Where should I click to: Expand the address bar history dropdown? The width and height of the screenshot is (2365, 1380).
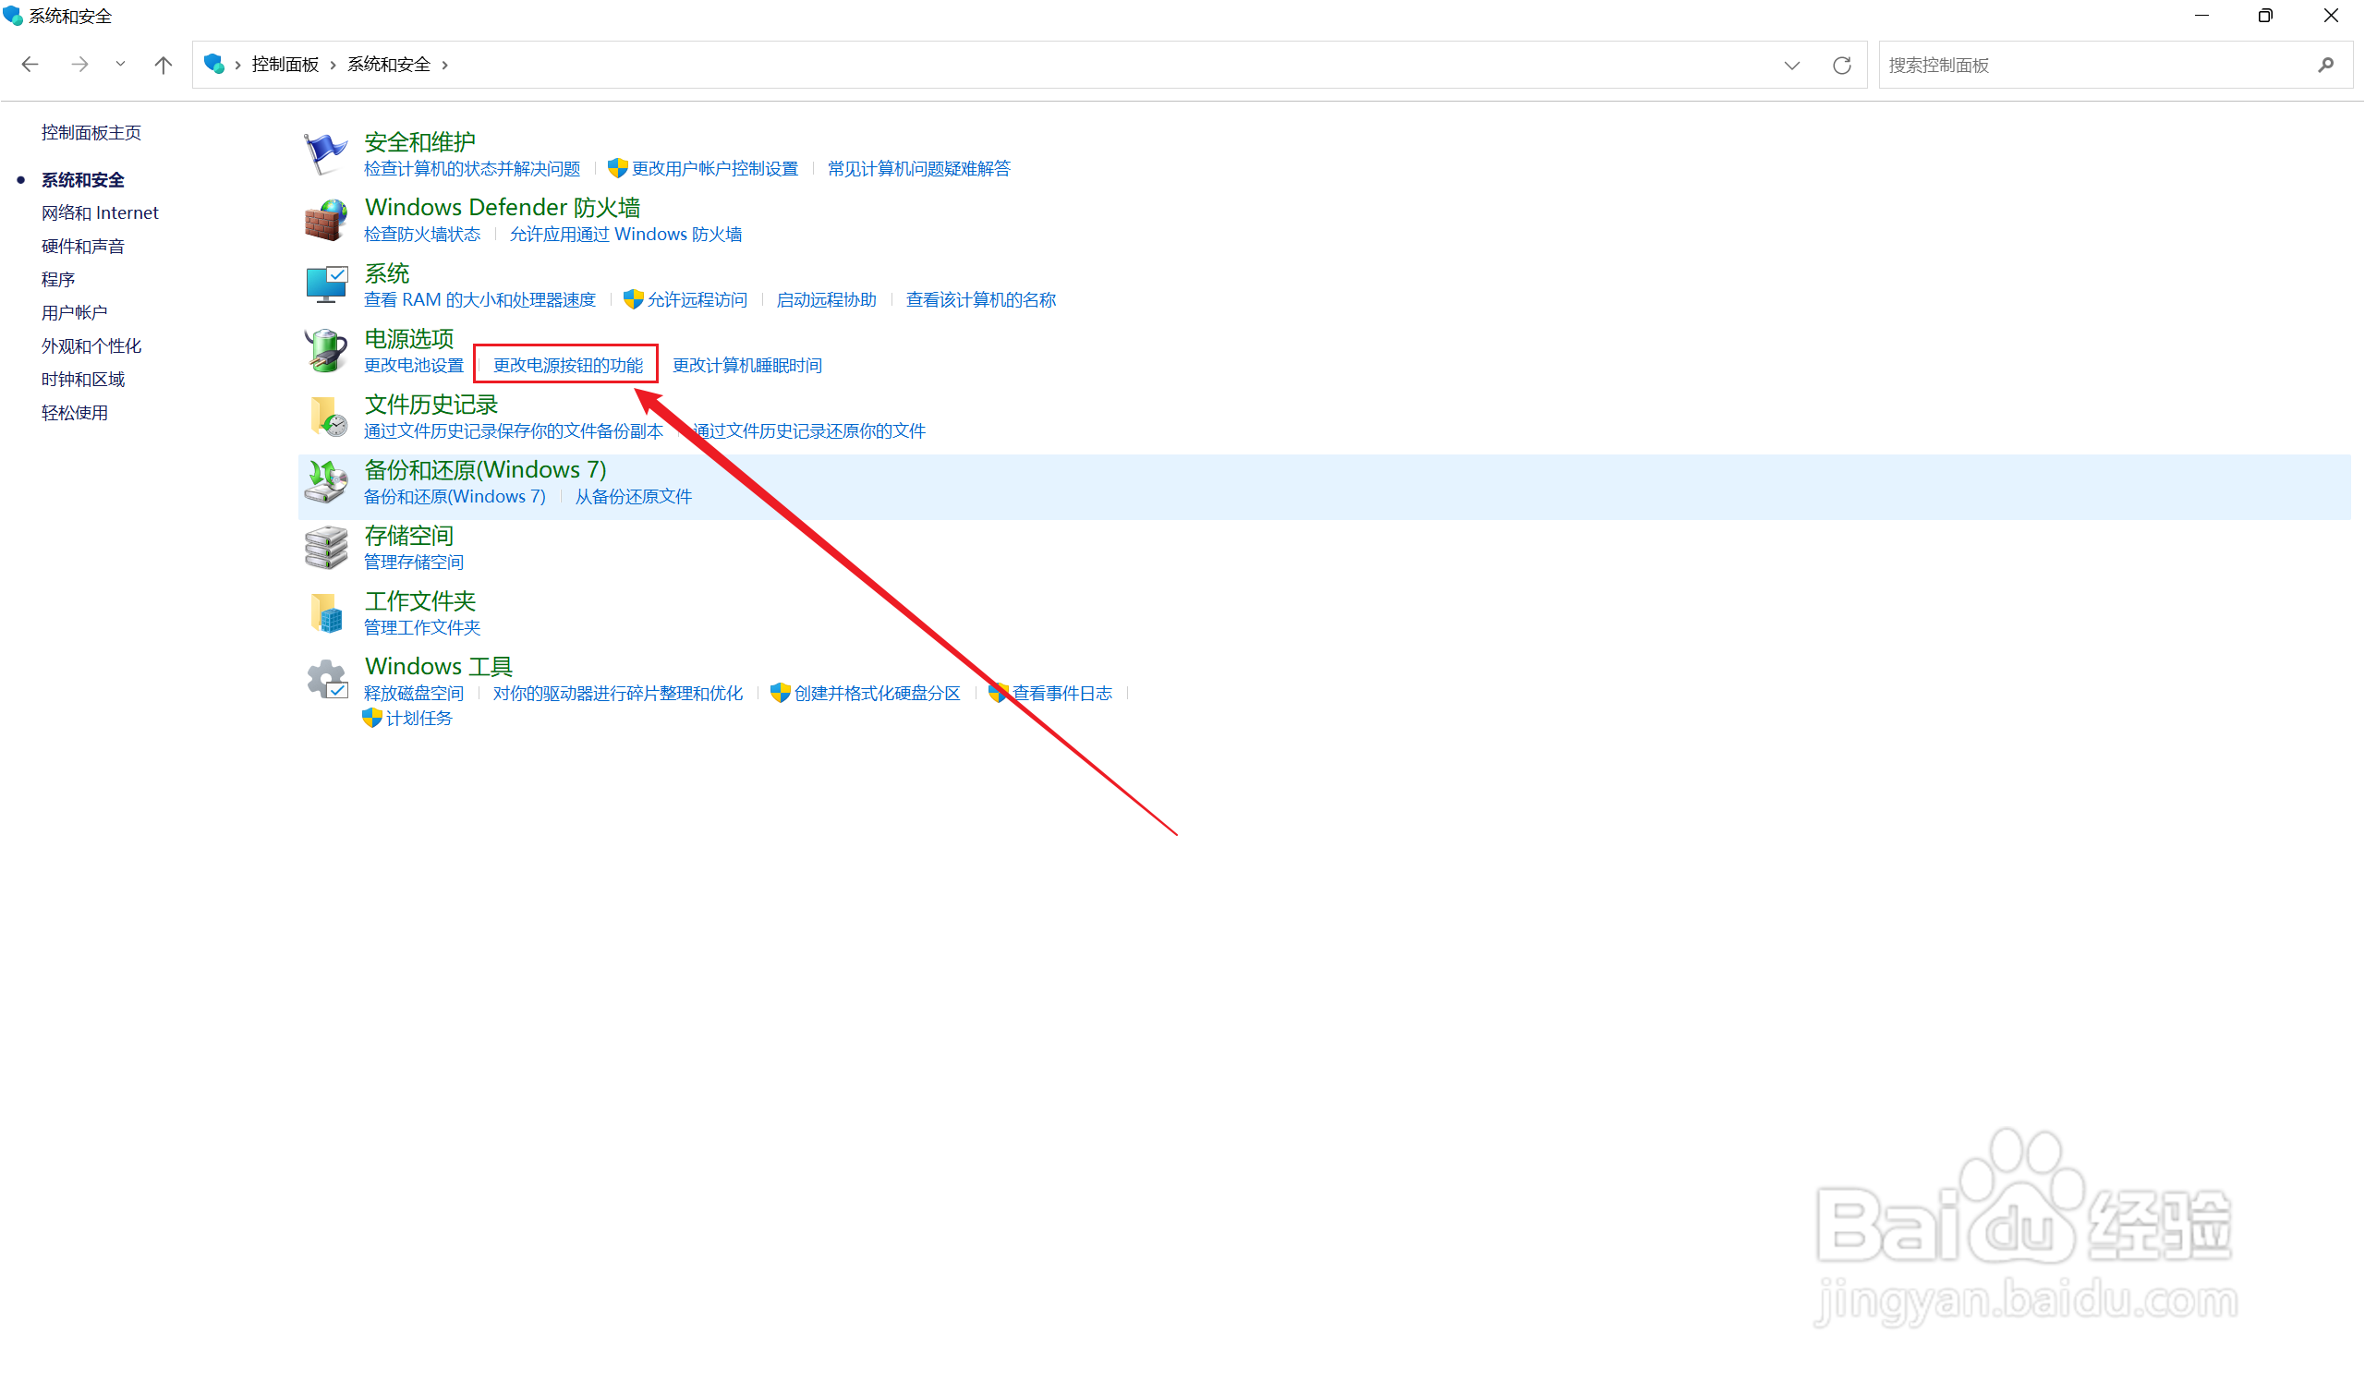(x=1791, y=65)
